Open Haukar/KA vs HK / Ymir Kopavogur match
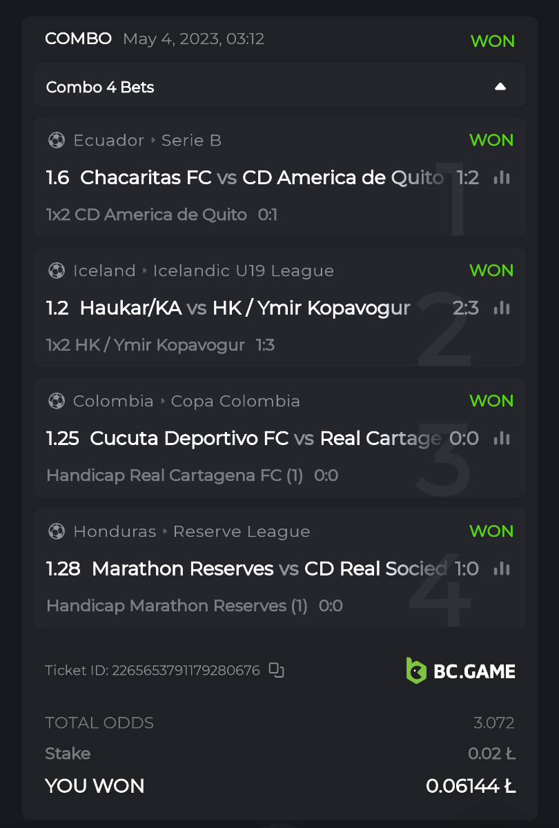The width and height of the screenshot is (559, 828). [x=245, y=308]
